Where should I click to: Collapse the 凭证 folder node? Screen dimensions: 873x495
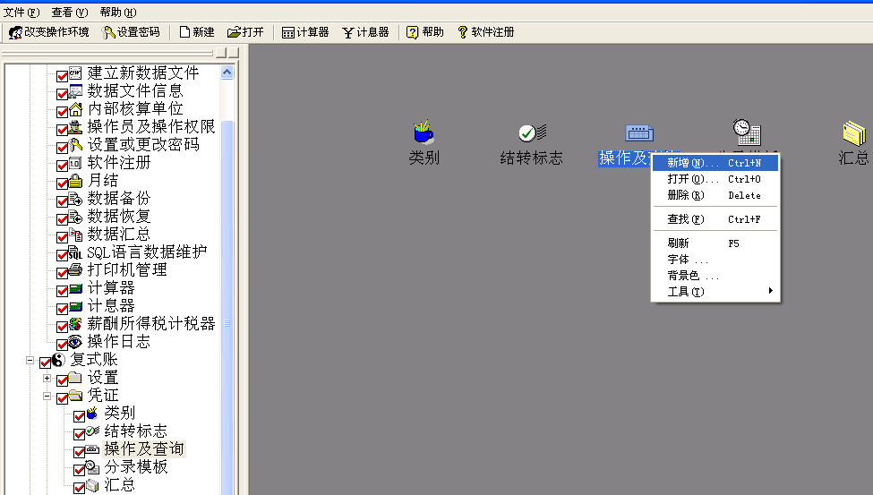point(47,397)
